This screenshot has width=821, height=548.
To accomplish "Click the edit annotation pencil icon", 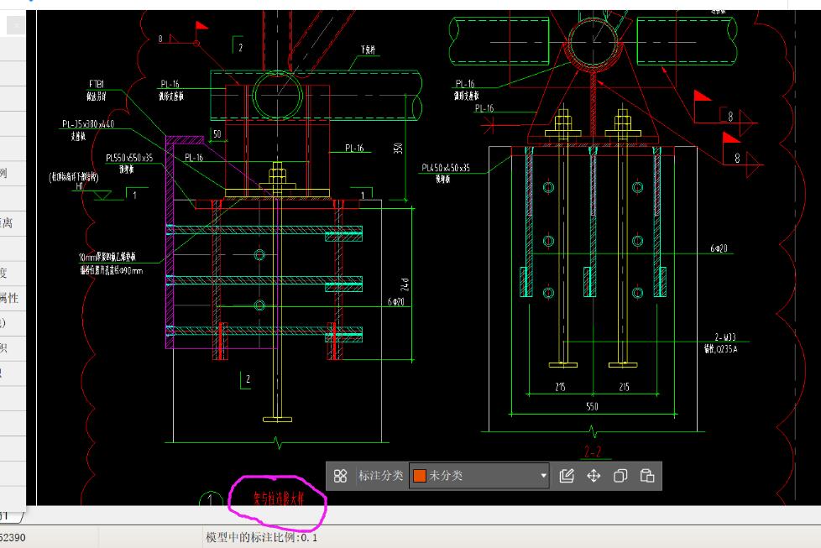I will (567, 476).
